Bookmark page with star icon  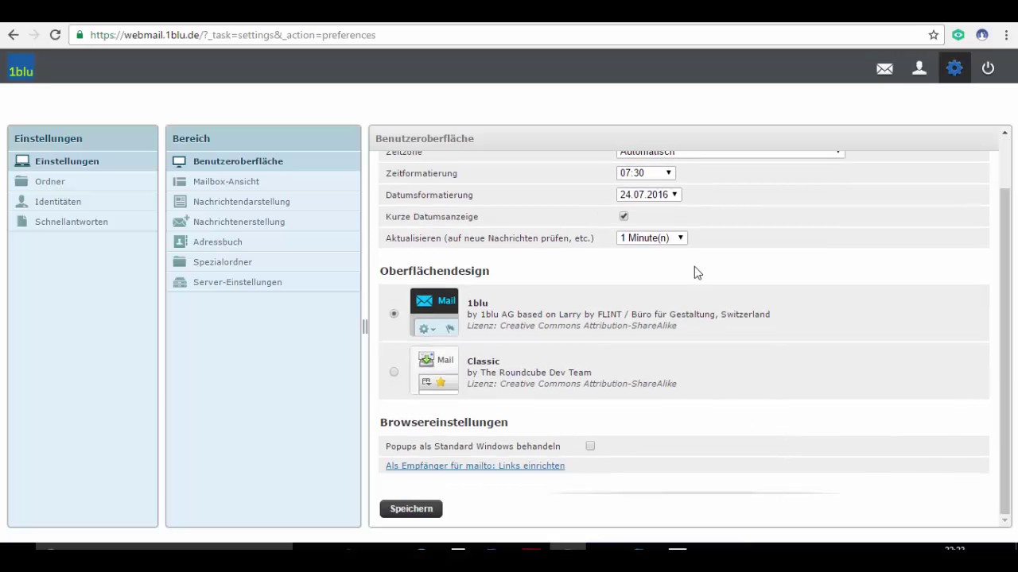coord(934,35)
